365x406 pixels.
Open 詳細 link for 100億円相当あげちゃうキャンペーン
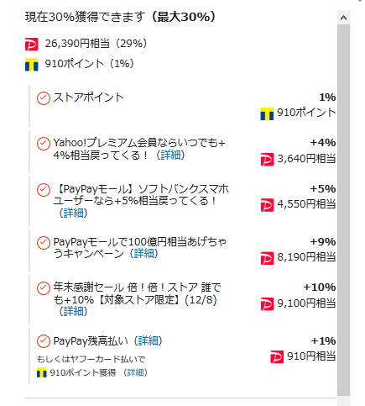point(144,254)
